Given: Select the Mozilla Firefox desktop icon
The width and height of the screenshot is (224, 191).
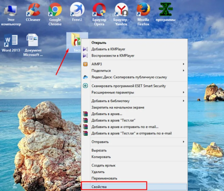Looking at the screenshot, I should click(x=143, y=14).
